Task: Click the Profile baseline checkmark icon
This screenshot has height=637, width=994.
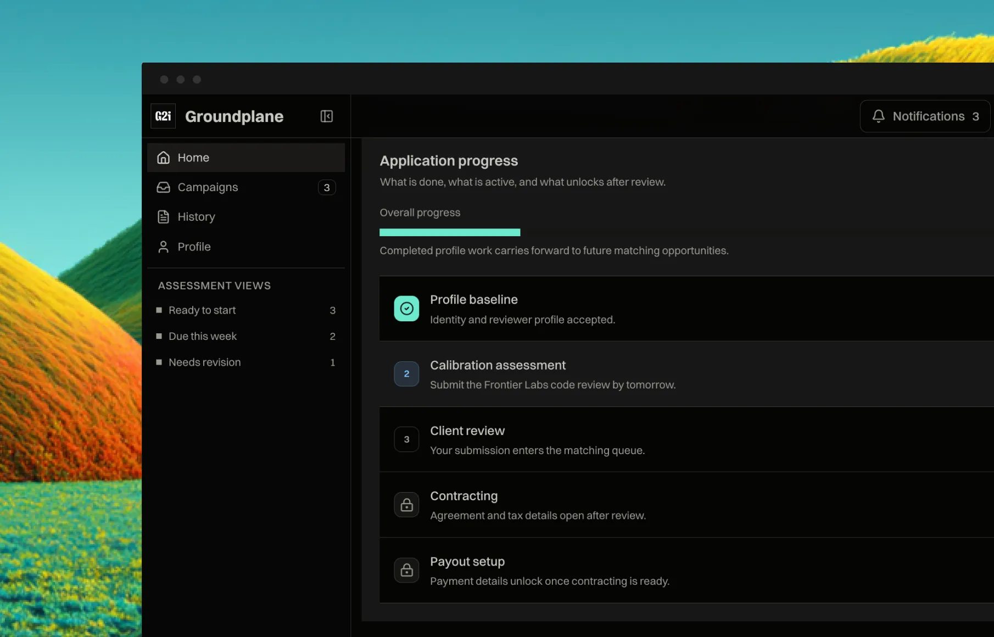Action: pos(406,309)
